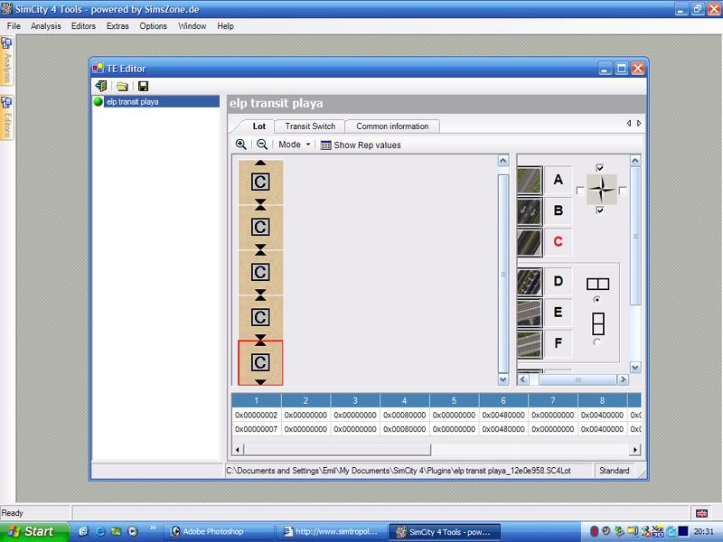Click the letter D network button
The height and width of the screenshot is (542, 723).
pyautogui.click(x=558, y=281)
